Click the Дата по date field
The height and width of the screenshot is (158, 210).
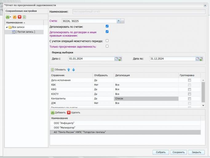[x=172, y=59]
